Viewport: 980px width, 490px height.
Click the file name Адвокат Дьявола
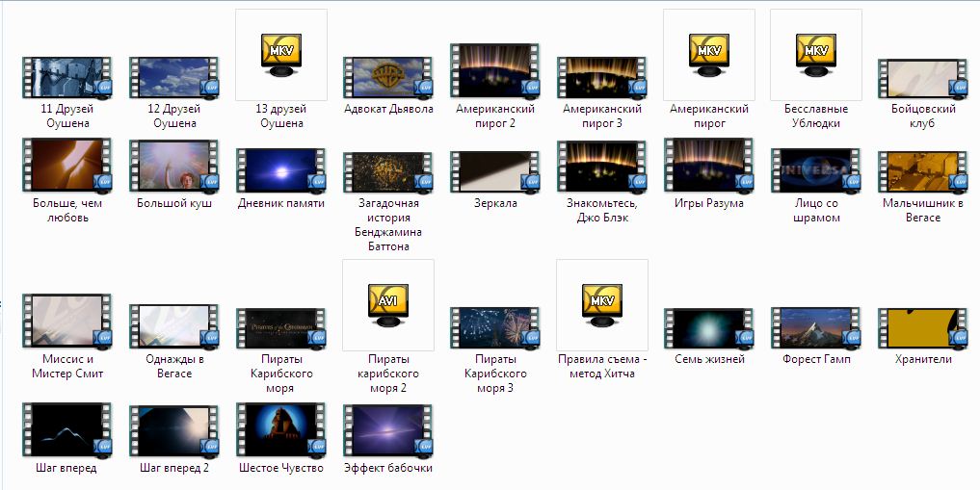(388, 109)
